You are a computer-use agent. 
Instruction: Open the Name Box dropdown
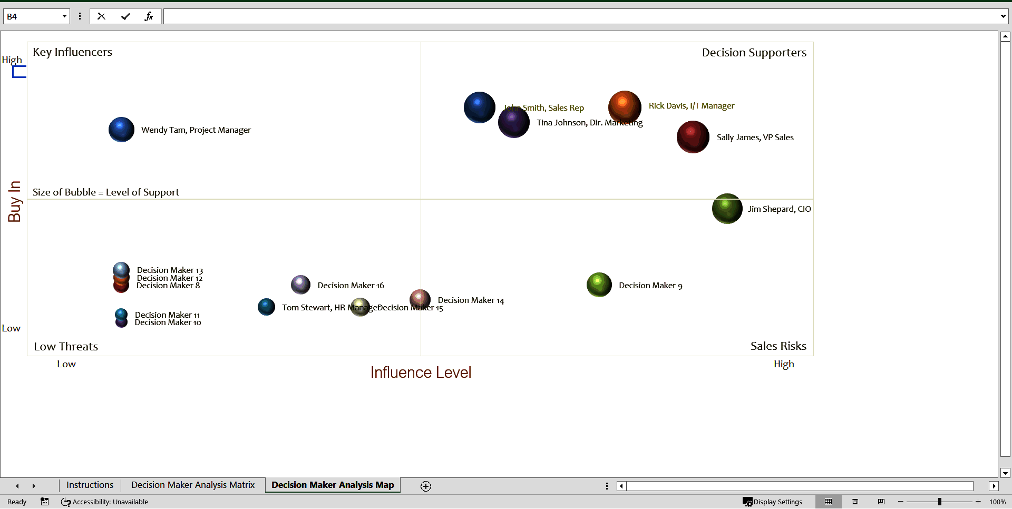pyautogui.click(x=64, y=16)
